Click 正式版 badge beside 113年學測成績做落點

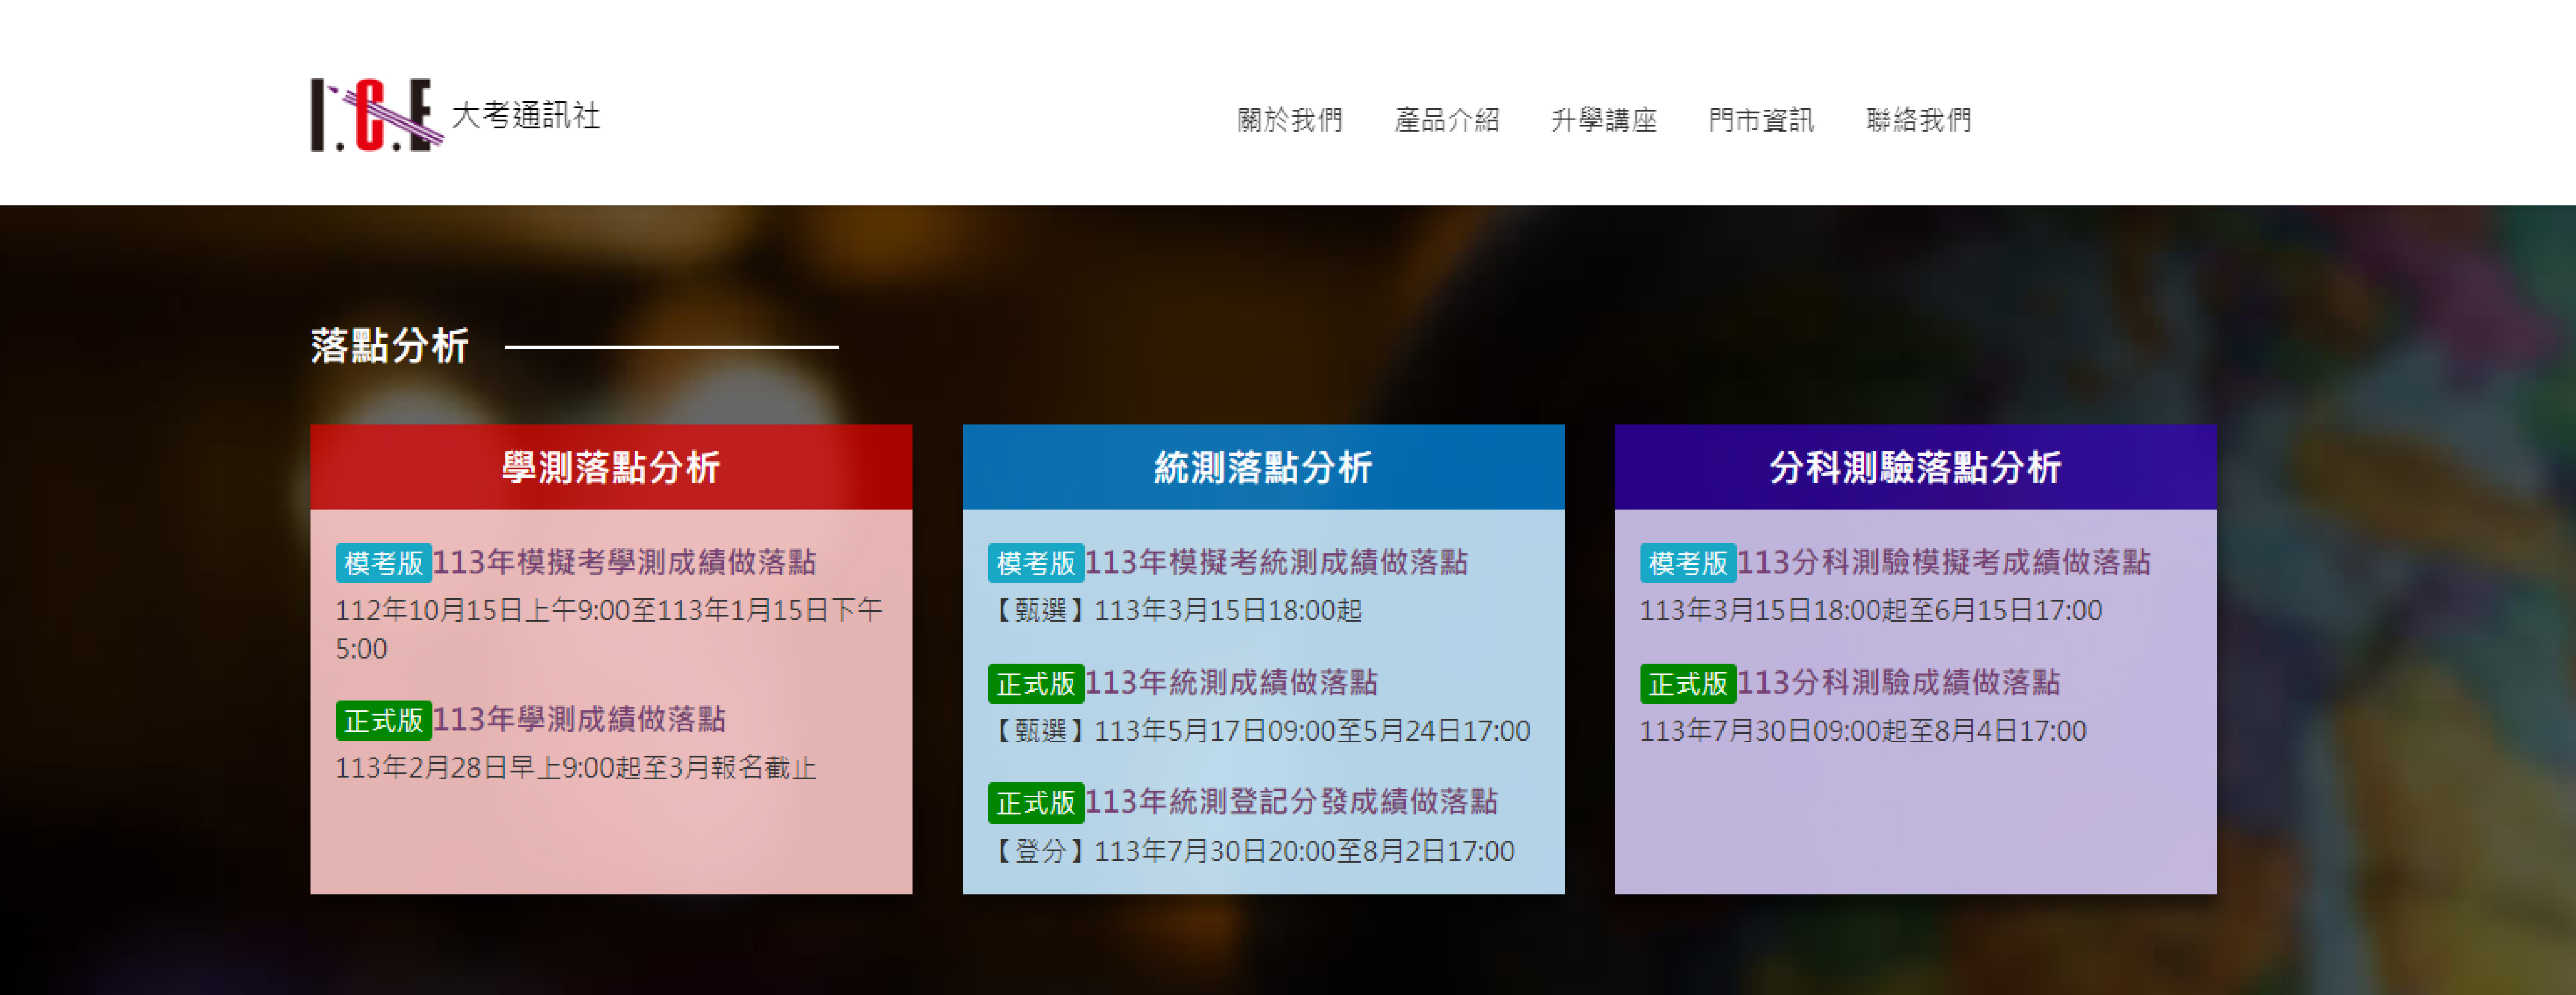pyautogui.click(x=384, y=720)
